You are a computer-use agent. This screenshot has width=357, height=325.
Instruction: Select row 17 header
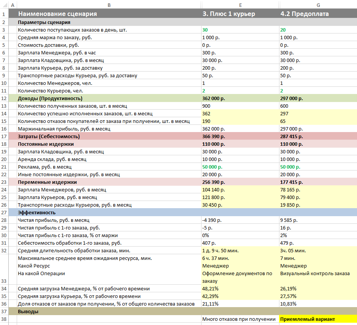tap(4, 136)
